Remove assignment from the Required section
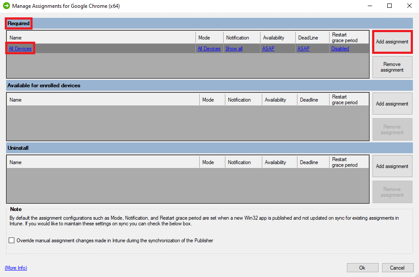Viewport: 419px width, 277px height. coord(392,67)
